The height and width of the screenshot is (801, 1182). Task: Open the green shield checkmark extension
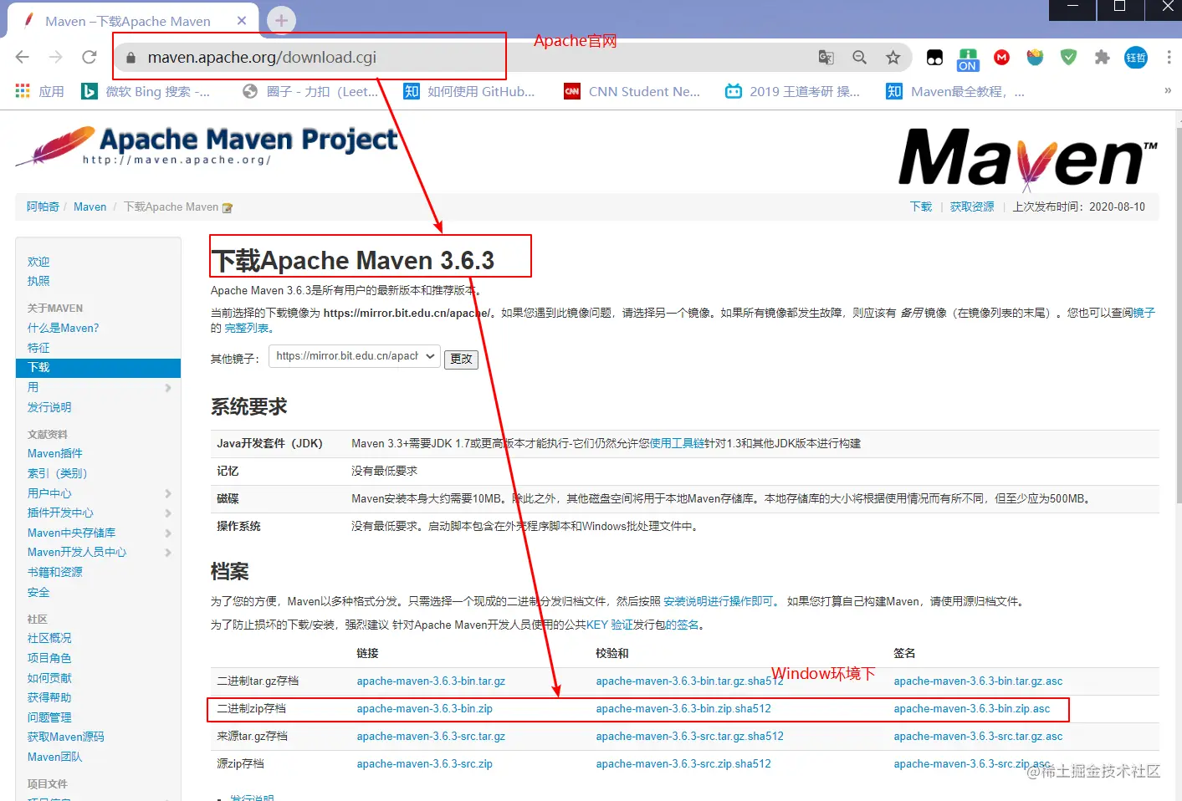click(x=1068, y=57)
